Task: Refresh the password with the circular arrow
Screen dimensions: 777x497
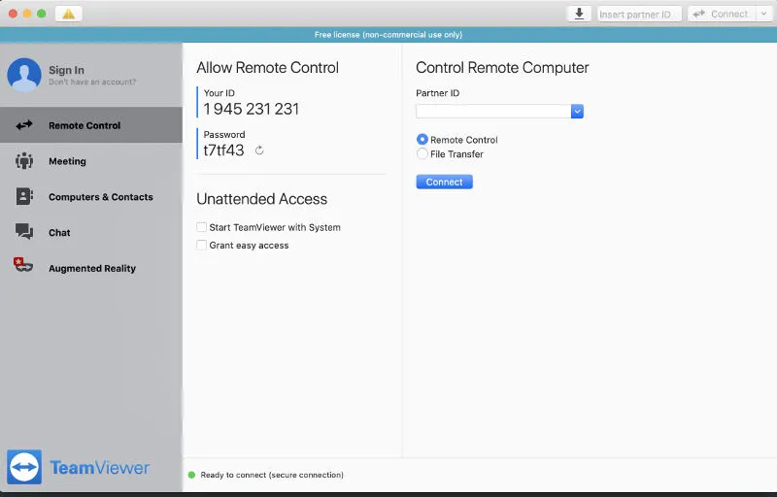Action: (259, 150)
